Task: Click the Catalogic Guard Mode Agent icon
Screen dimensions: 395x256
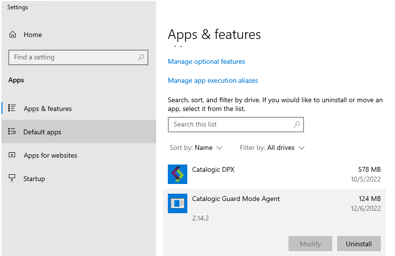Action: pyautogui.click(x=178, y=203)
